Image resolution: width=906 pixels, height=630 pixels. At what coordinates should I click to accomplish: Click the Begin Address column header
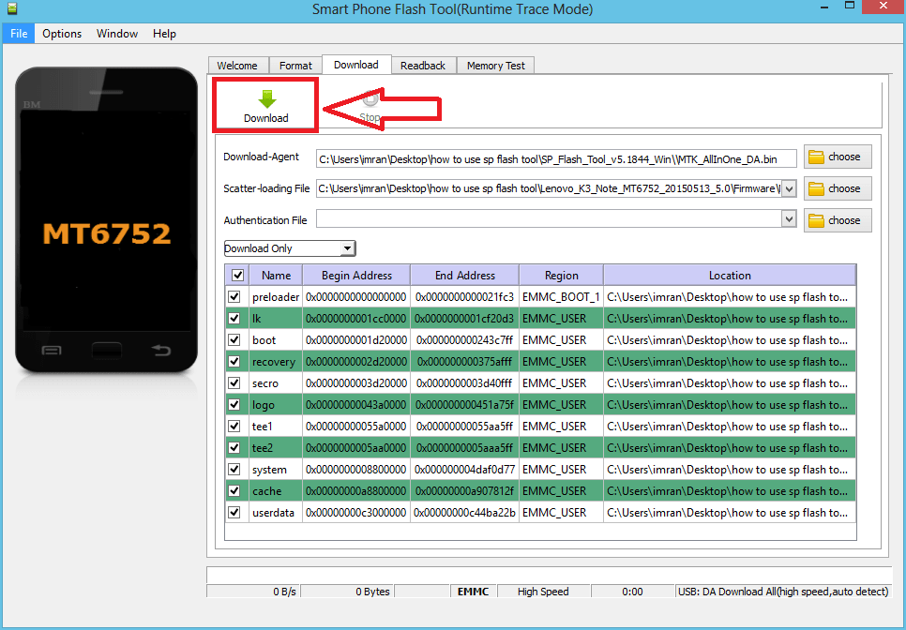pos(356,276)
